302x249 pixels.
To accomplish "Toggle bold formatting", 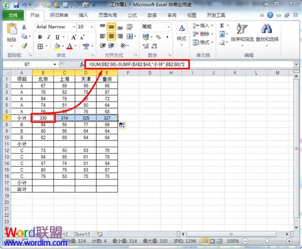I will tap(40, 37).
